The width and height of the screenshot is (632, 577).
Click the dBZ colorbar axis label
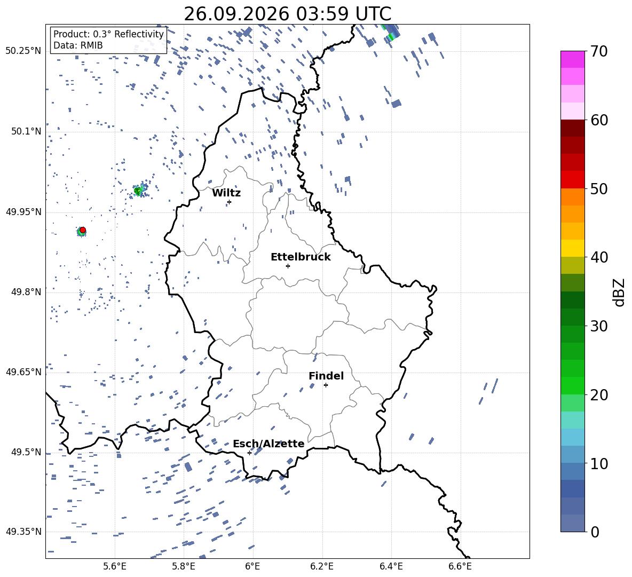point(620,292)
